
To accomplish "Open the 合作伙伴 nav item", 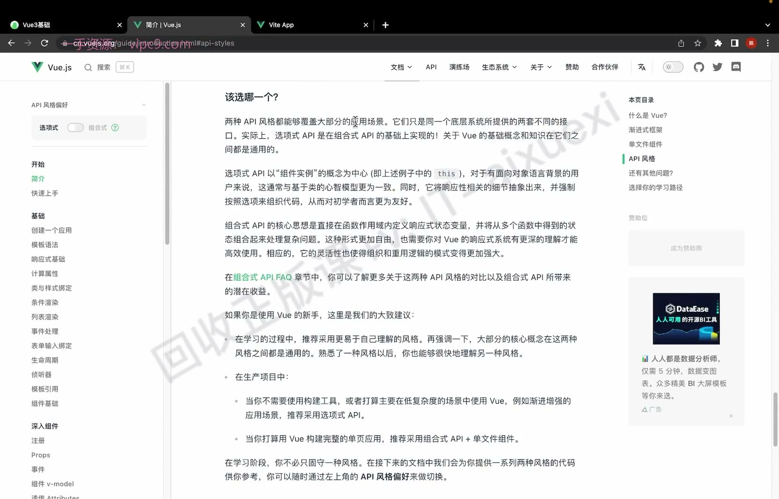I will pos(605,67).
